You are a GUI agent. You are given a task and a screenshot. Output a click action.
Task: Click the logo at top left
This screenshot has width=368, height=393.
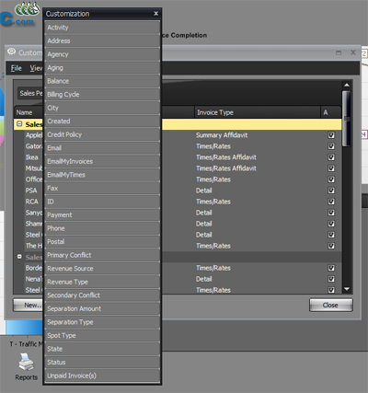(20, 15)
